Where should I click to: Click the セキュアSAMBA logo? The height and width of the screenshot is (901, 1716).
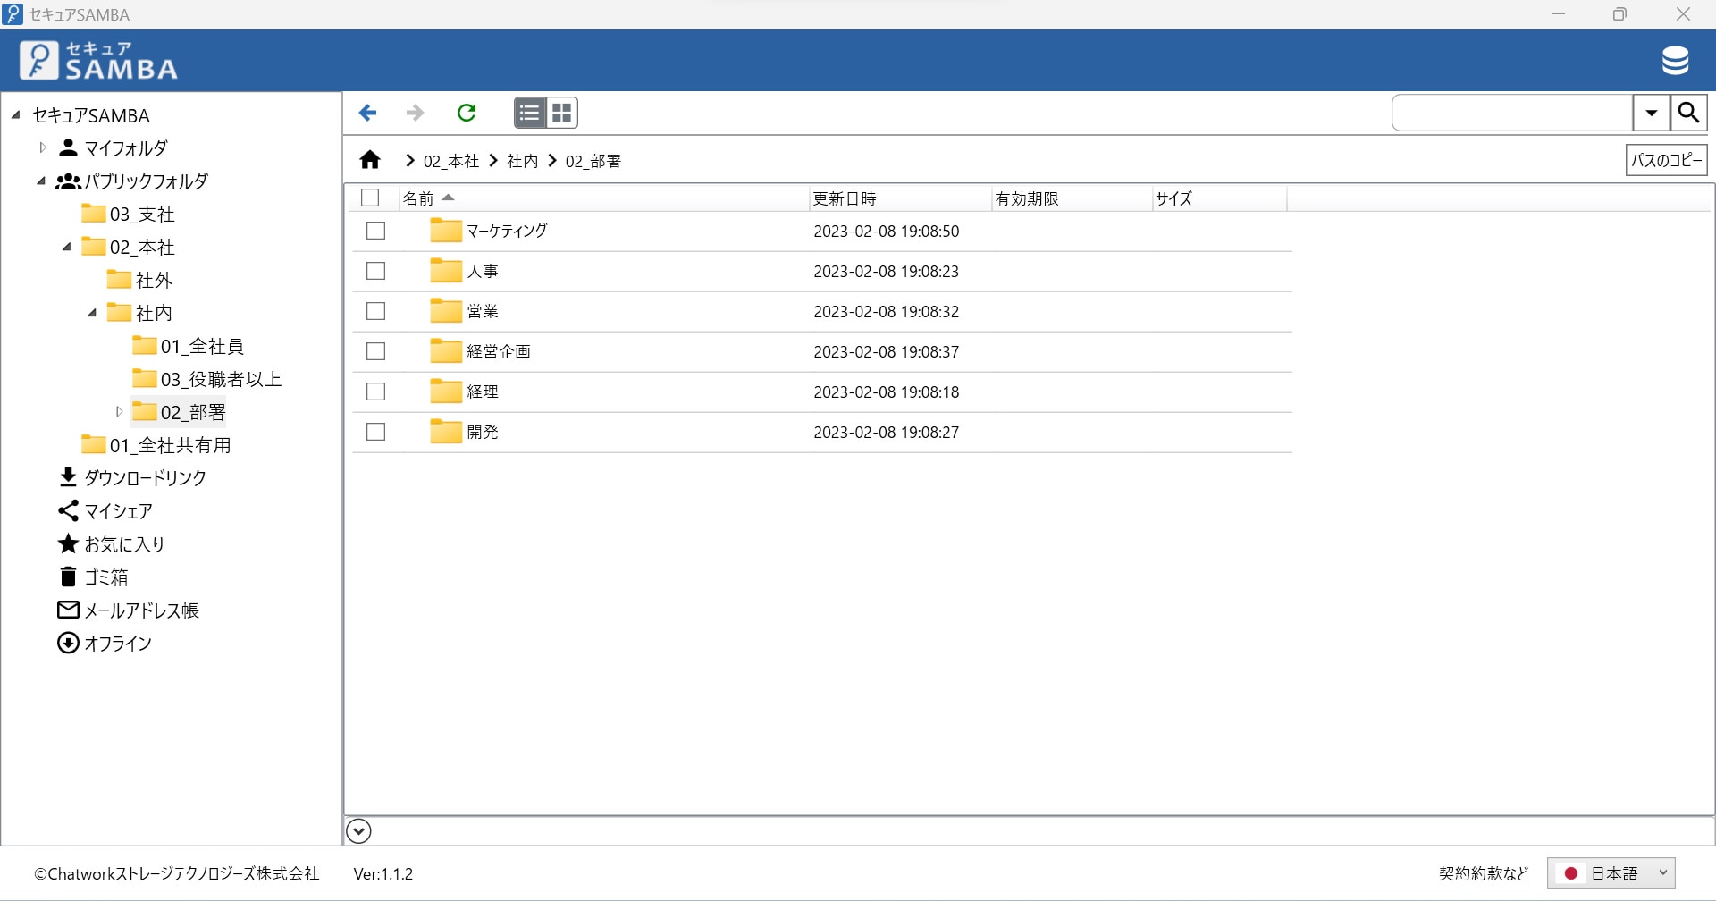coord(98,60)
